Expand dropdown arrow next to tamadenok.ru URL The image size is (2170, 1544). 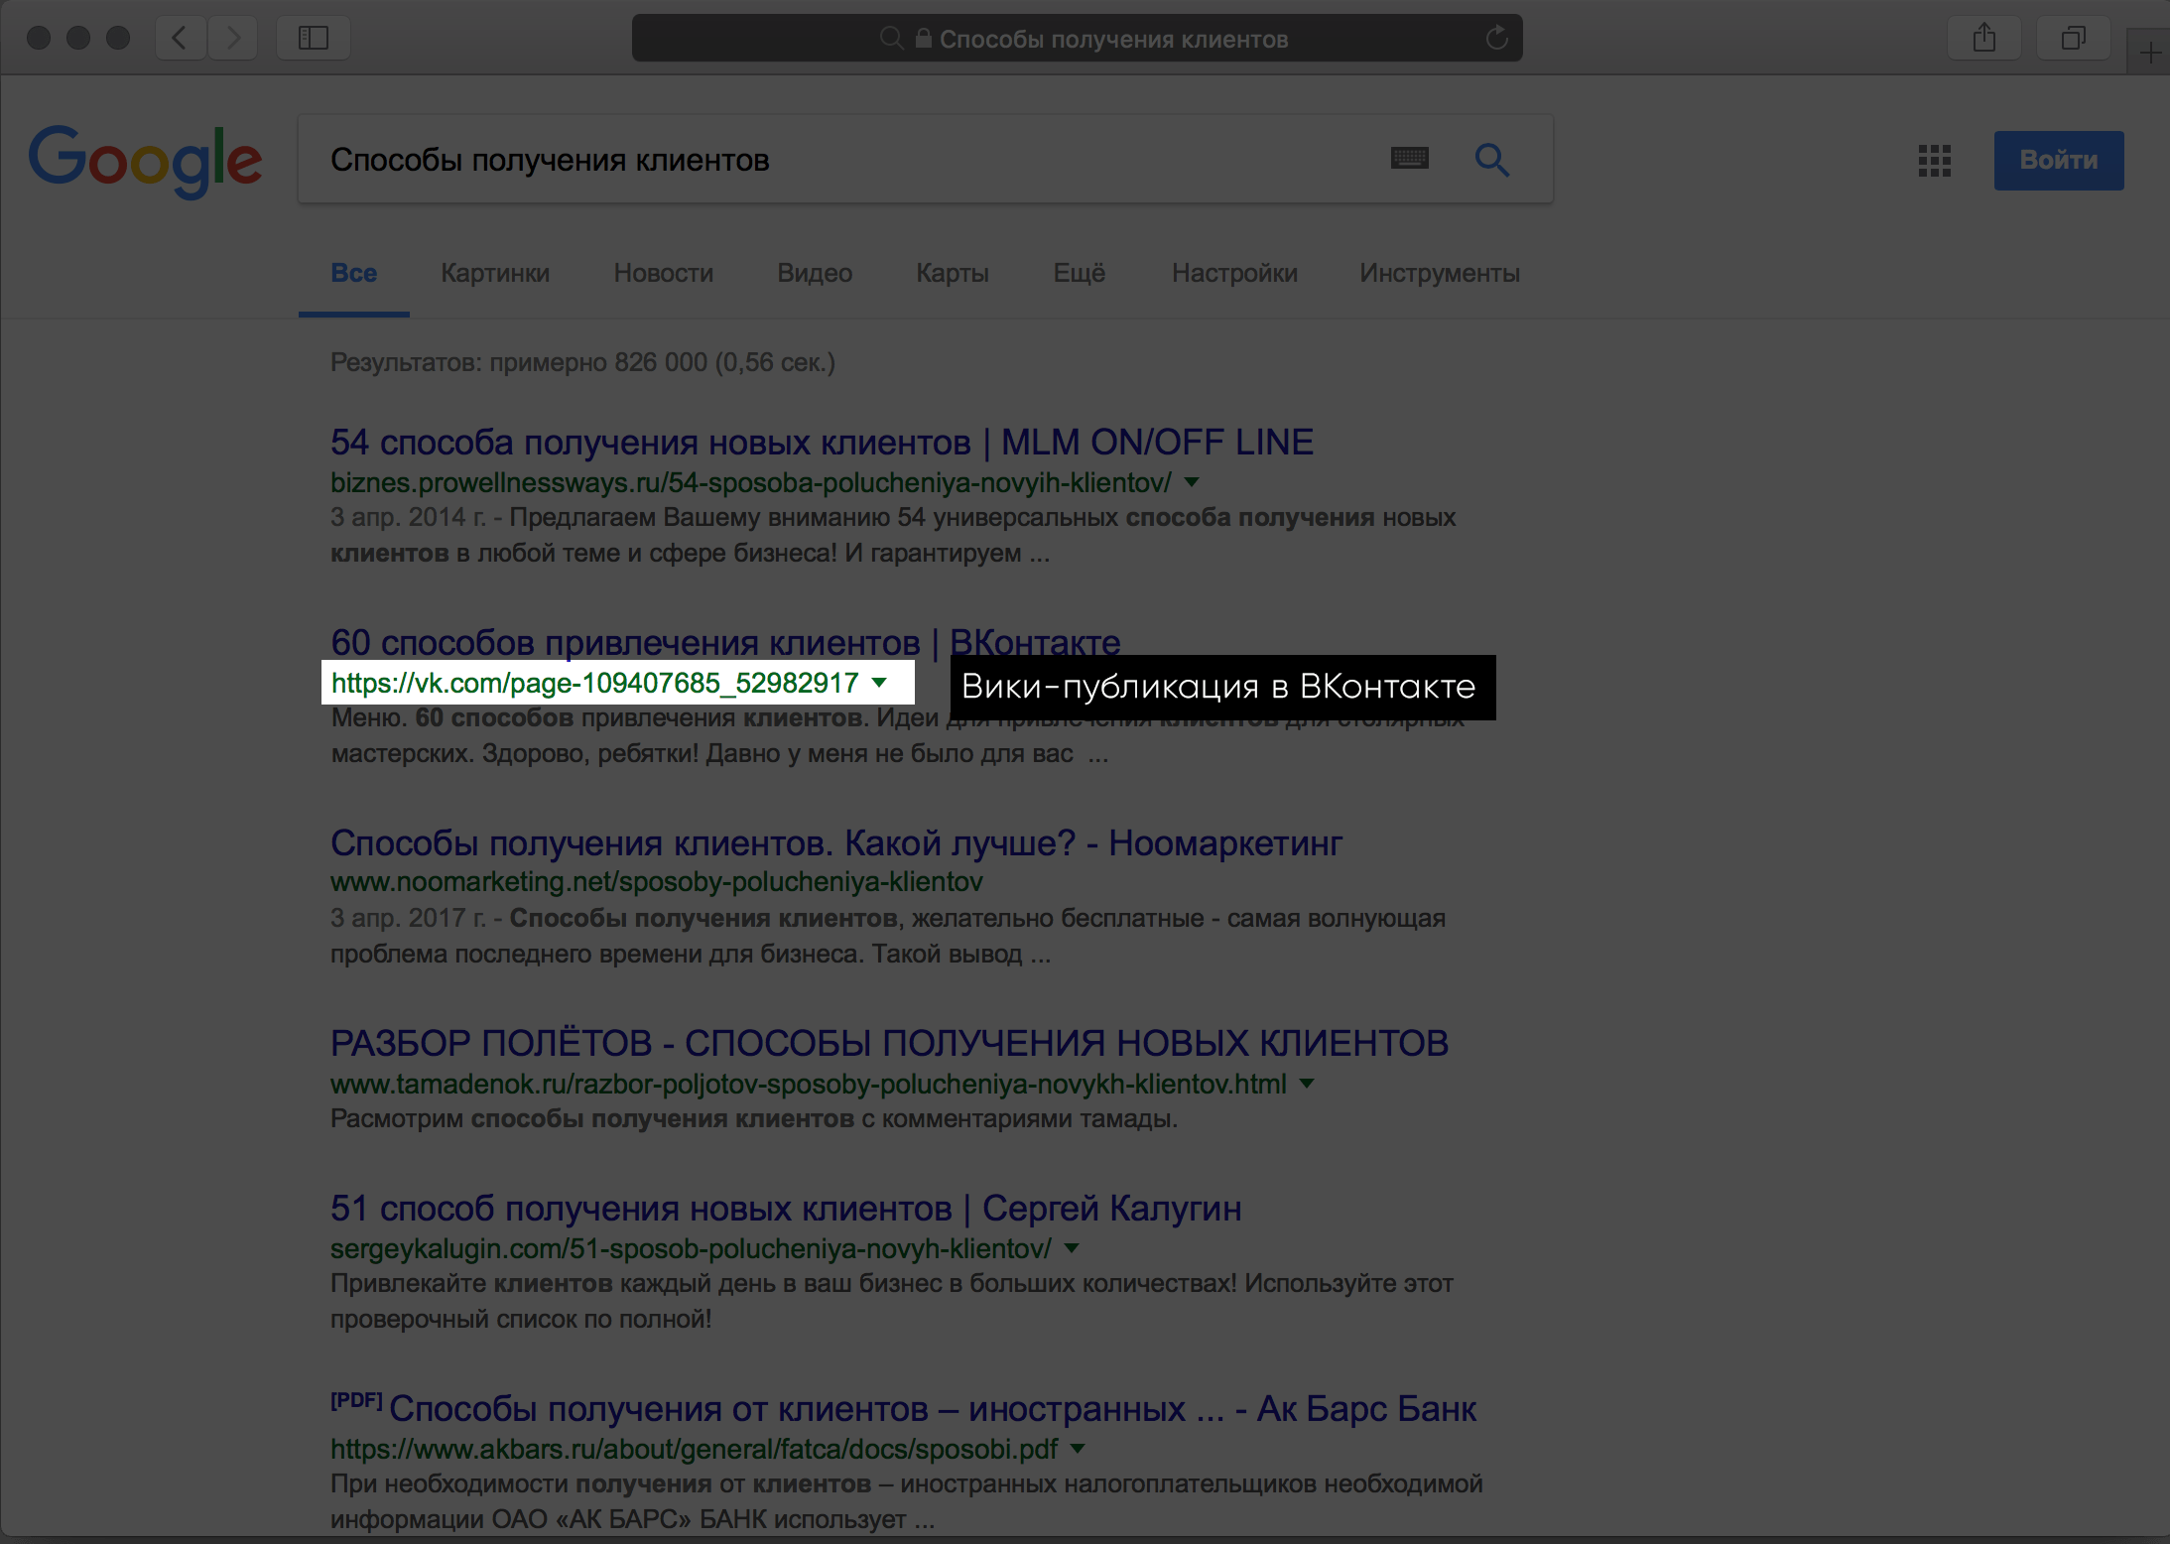pos(1307,1084)
